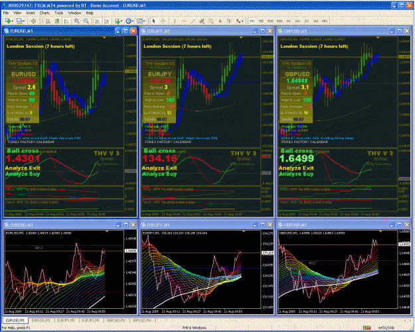Expand the Templates toolbar dropdown
This screenshot has height=332, width=415.
[144, 21]
